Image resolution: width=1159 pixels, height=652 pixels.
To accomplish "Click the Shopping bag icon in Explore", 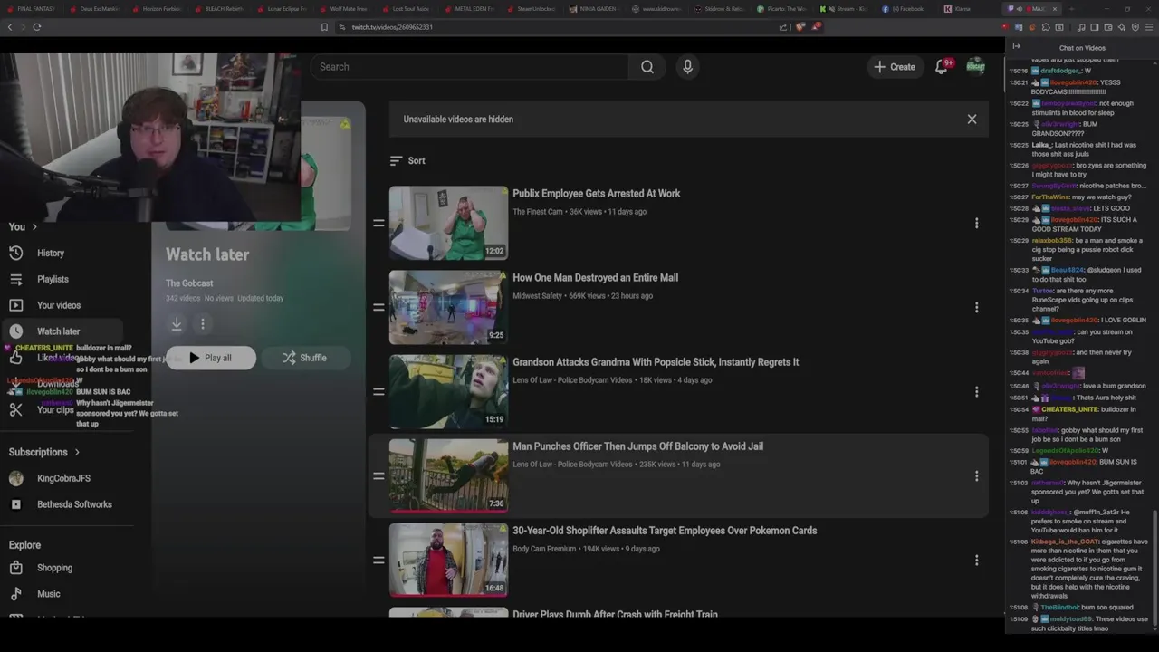I will coord(15,568).
